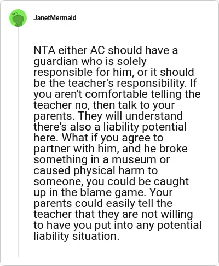Click the text 'responsible for him, or it should'
219x266 pixels.
[114, 72]
